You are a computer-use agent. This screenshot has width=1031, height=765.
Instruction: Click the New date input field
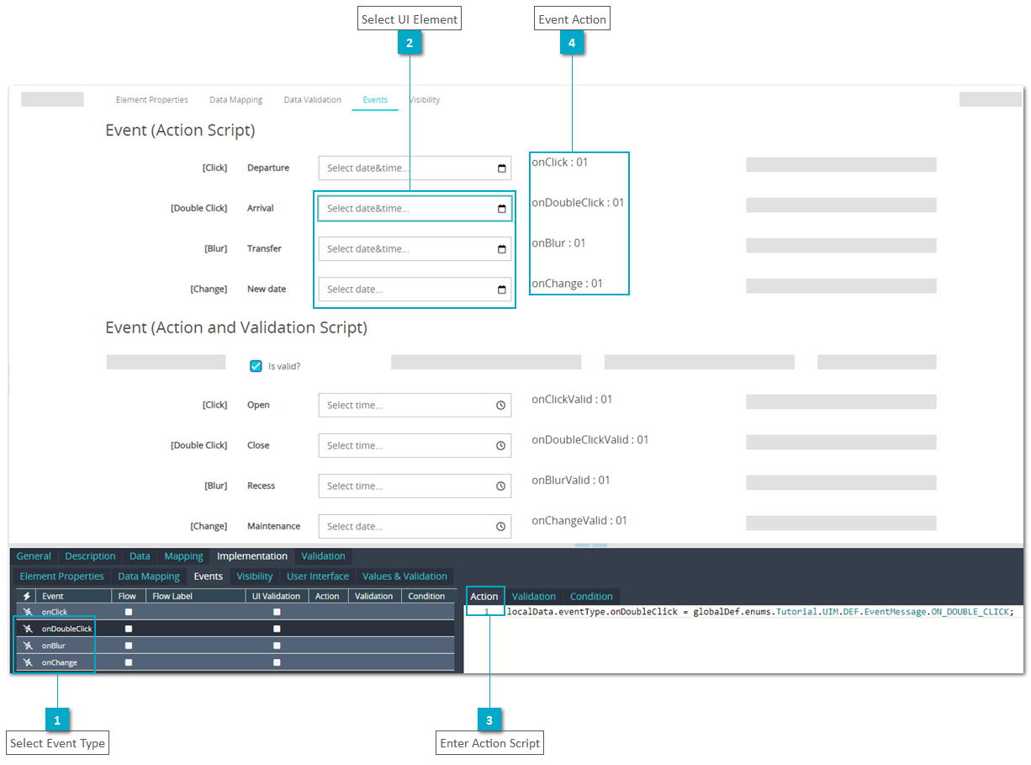(x=415, y=290)
